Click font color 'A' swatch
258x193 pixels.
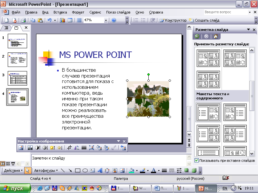154,170
